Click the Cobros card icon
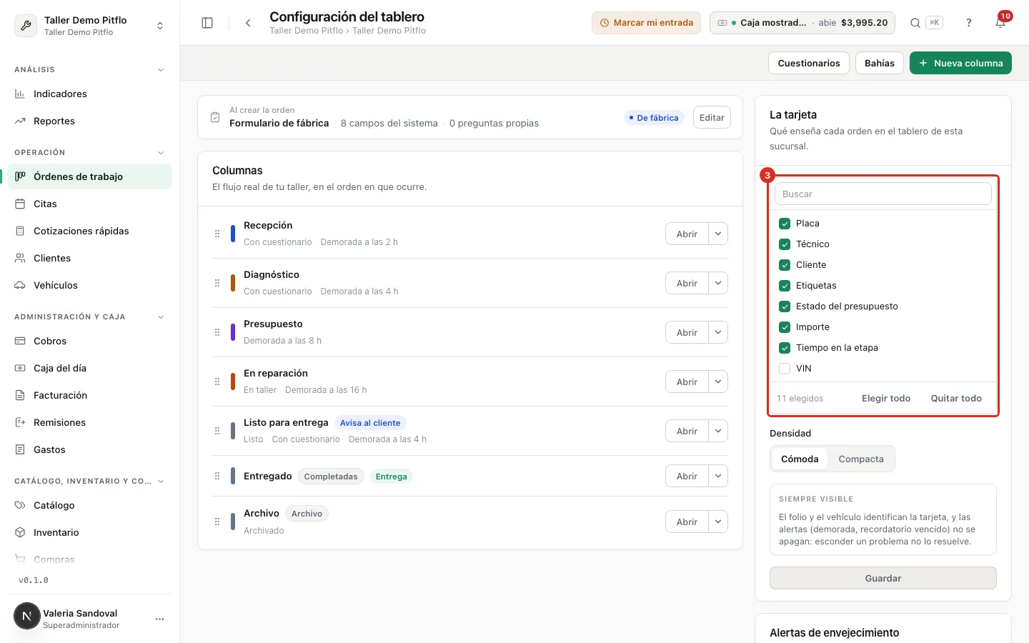This screenshot has height=643, width=1029. [x=20, y=341]
